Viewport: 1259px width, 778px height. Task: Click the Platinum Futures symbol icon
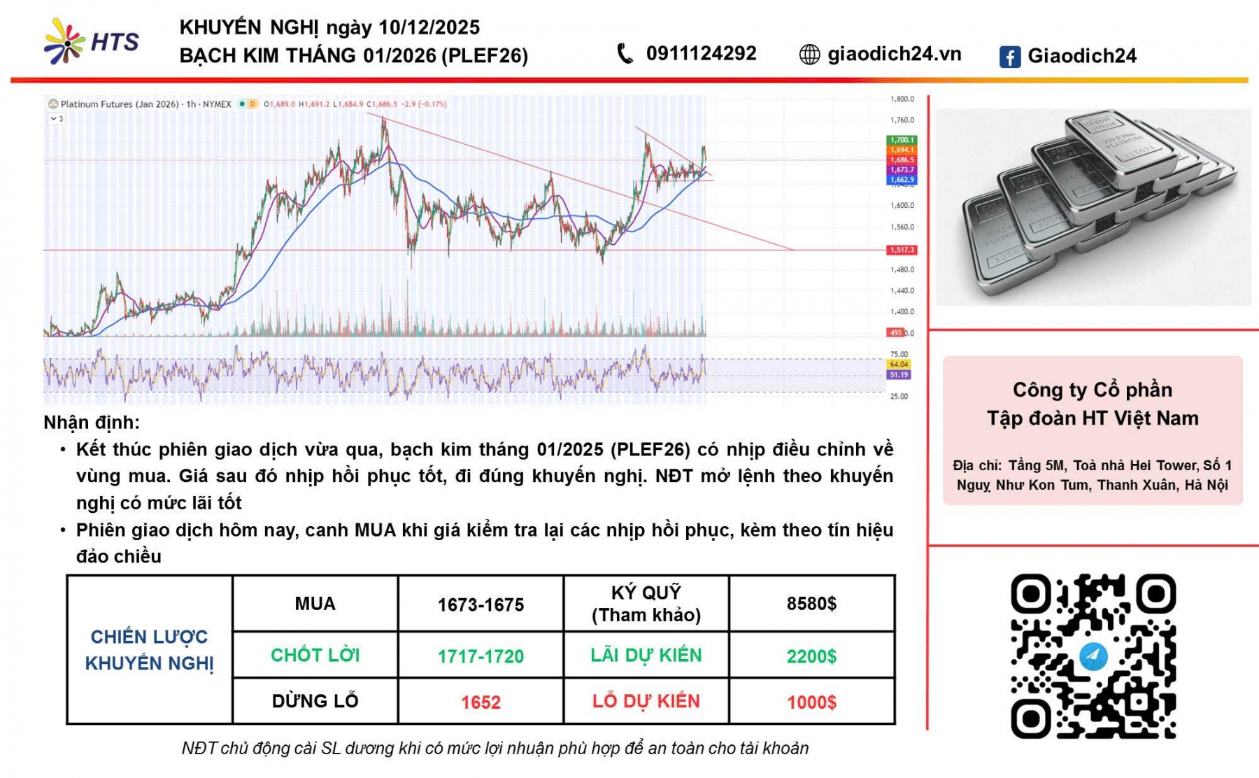(53, 104)
